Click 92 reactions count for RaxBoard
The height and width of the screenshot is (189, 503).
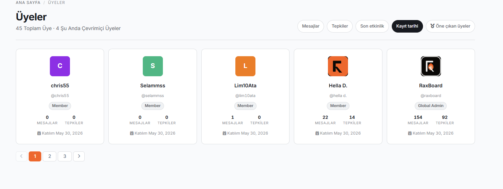click(445, 117)
